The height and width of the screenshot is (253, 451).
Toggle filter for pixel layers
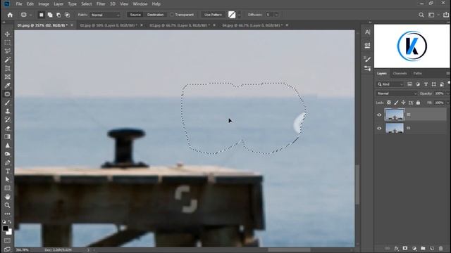[x=409, y=84]
